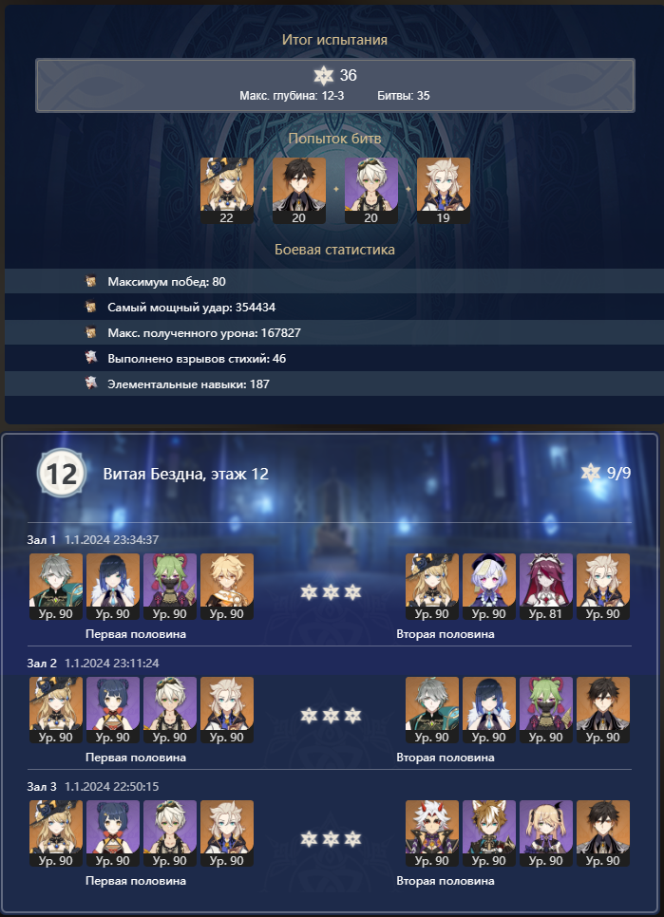Click Вторая половина label under Зал 3
664x917 pixels.
[x=446, y=881]
